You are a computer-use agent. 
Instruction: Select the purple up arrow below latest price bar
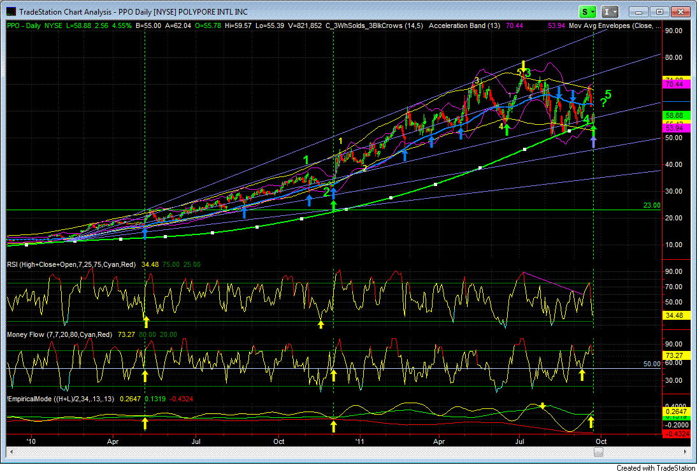tap(593, 142)
